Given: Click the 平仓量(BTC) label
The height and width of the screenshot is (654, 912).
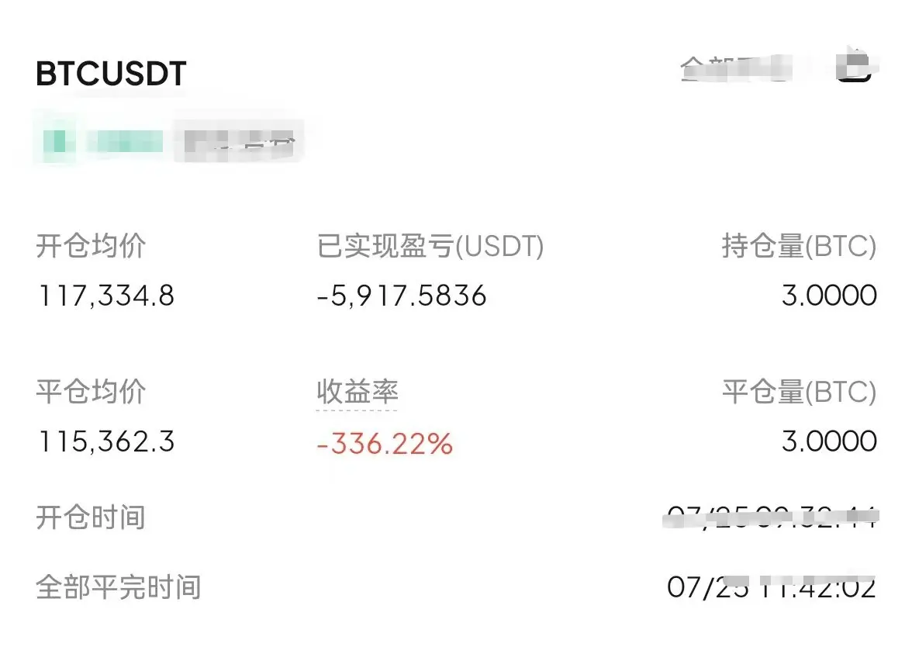Looking at the screenshot, I should (799, 392).
